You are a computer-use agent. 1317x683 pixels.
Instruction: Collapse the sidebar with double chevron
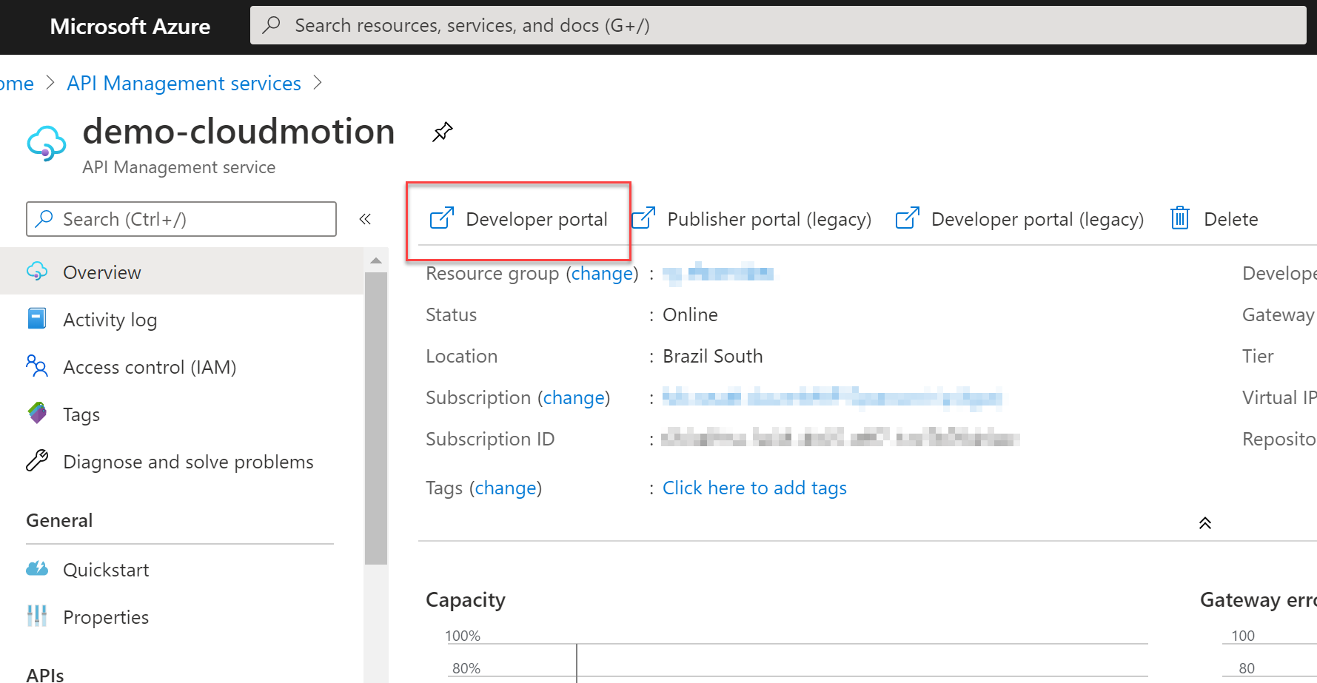[x=365, y=219]
